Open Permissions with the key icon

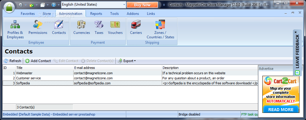point(38,27)
